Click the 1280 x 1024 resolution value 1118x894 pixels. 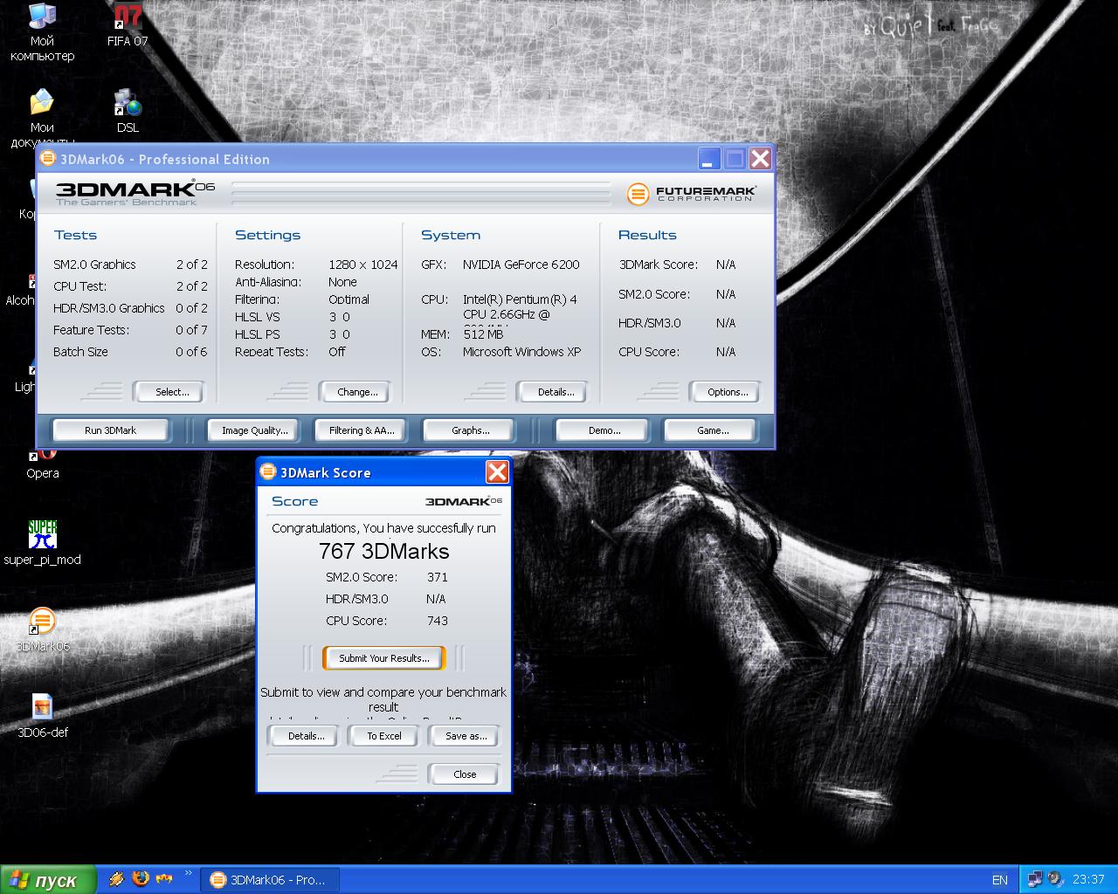coord(362,265)
